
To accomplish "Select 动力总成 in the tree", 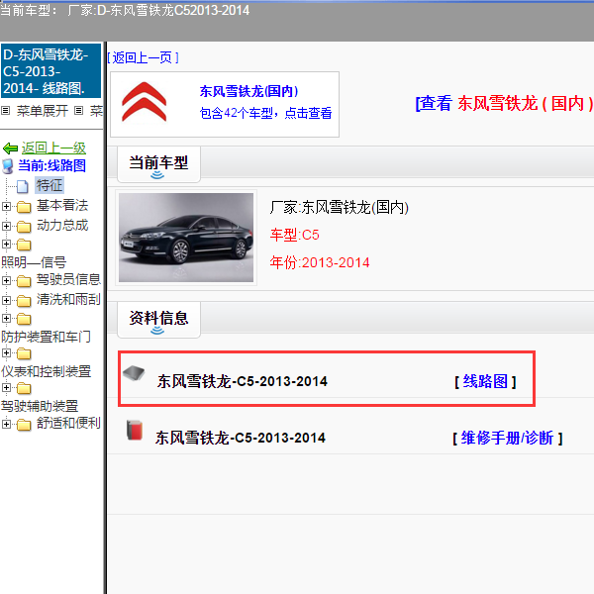I will click(x=62, y=225).
